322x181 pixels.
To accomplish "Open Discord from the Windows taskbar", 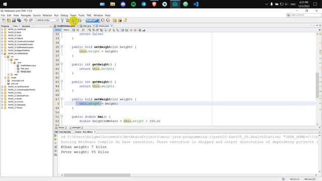I will click(x=123, y=4).
